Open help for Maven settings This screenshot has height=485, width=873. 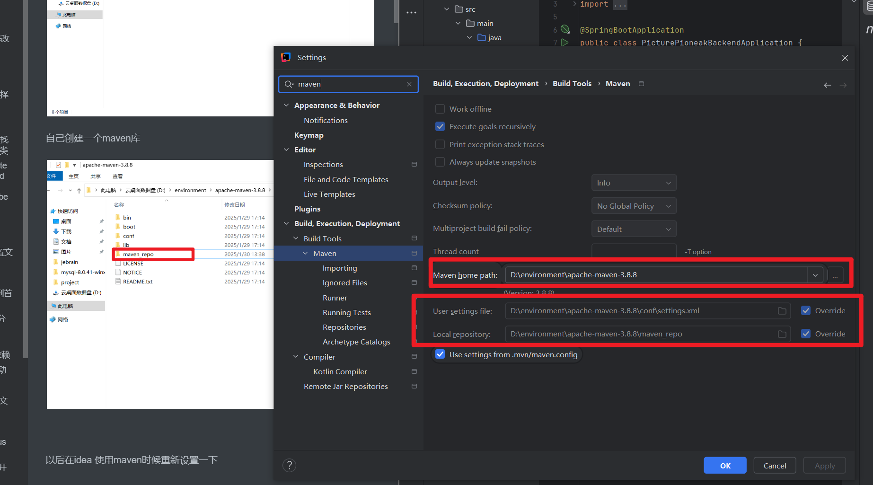tap(289, 466)
